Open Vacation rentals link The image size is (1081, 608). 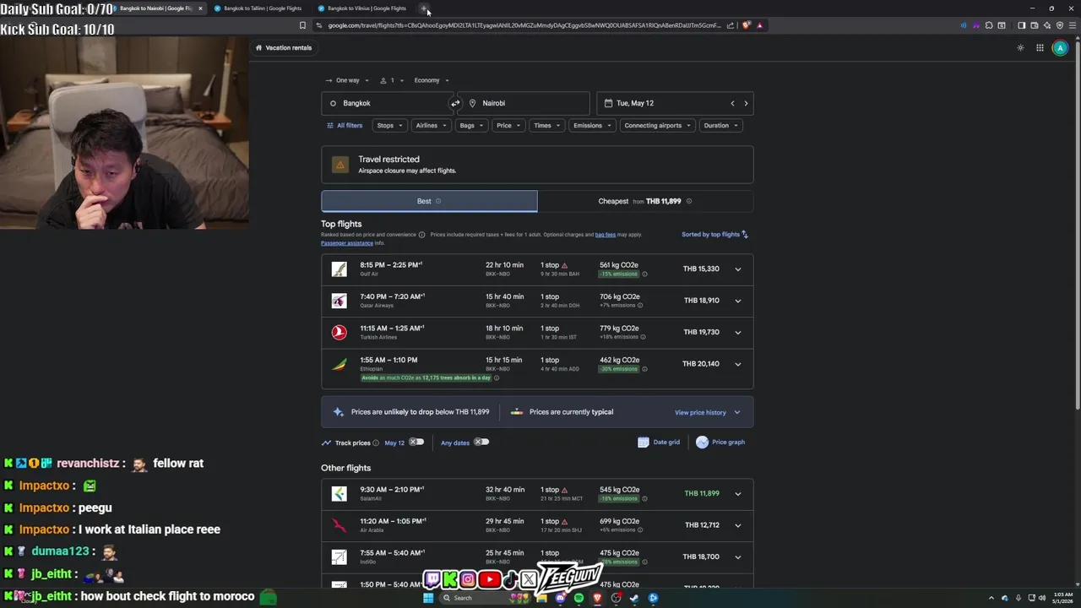point(284,48)
